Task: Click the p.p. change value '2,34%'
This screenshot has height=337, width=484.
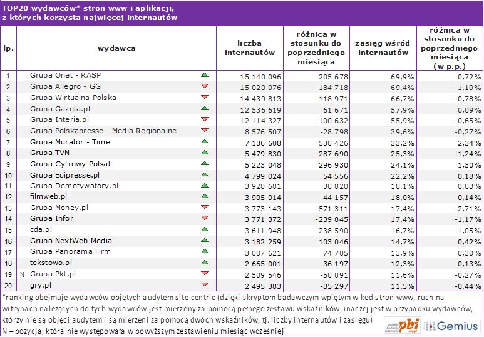Action: pos(469,143)
